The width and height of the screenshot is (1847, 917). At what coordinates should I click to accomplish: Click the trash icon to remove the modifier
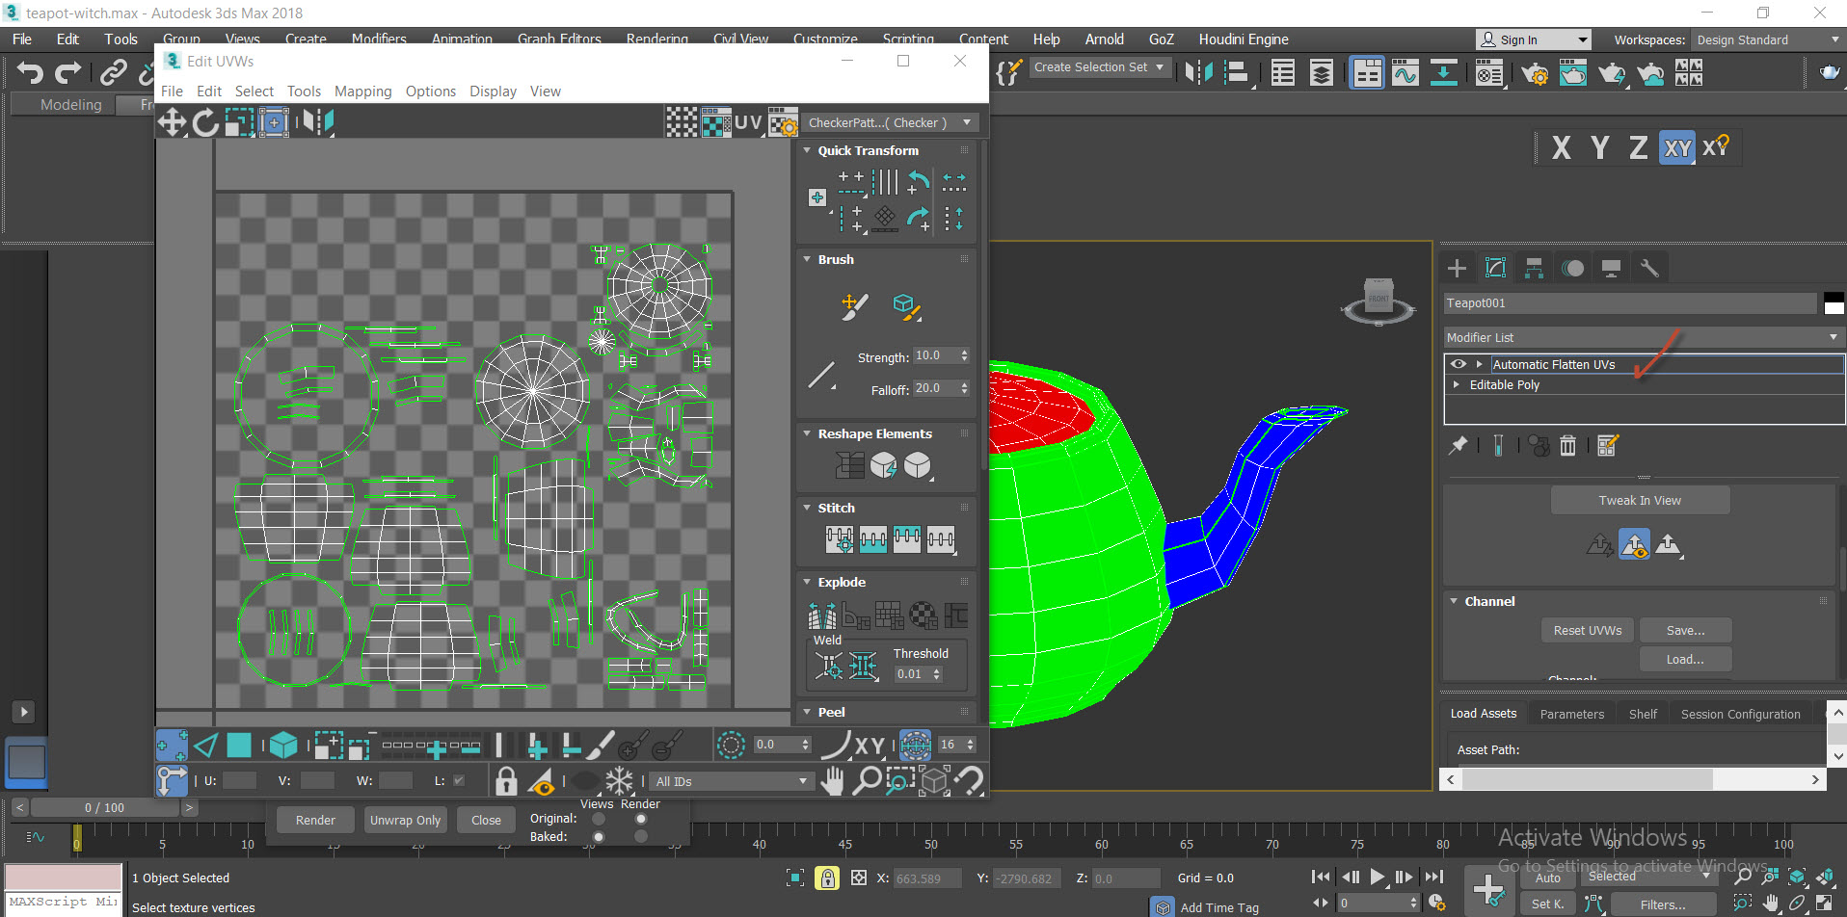[1567, 445]
